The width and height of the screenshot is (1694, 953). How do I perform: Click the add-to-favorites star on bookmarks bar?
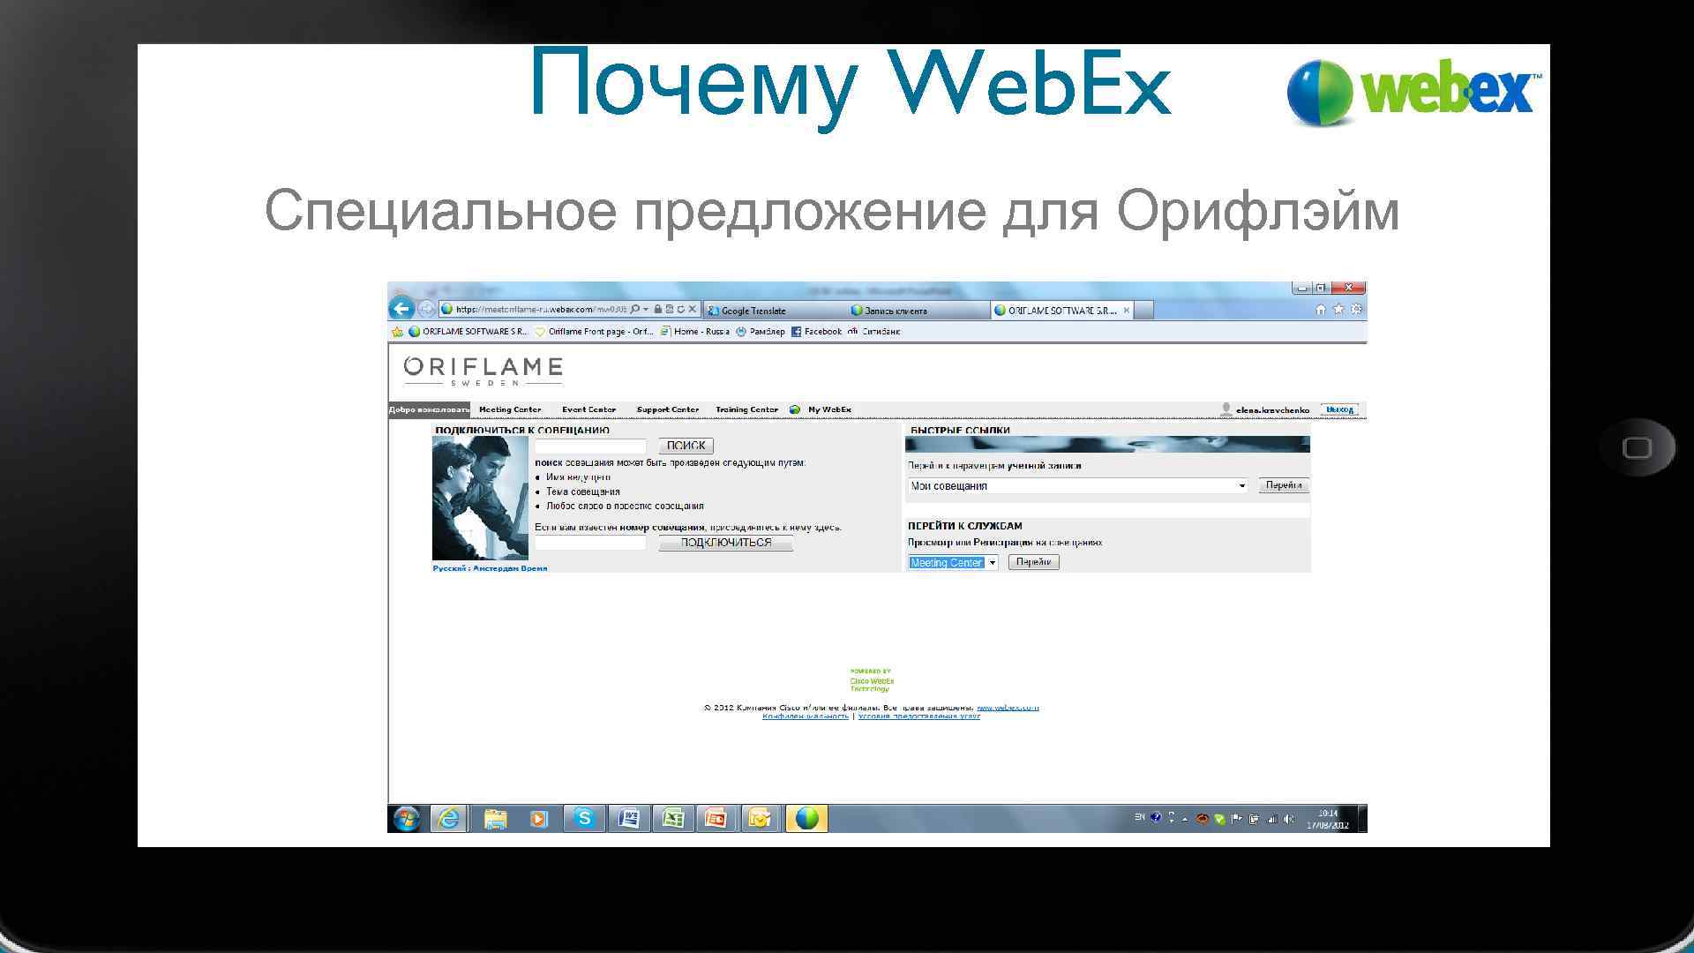[397, 332]
